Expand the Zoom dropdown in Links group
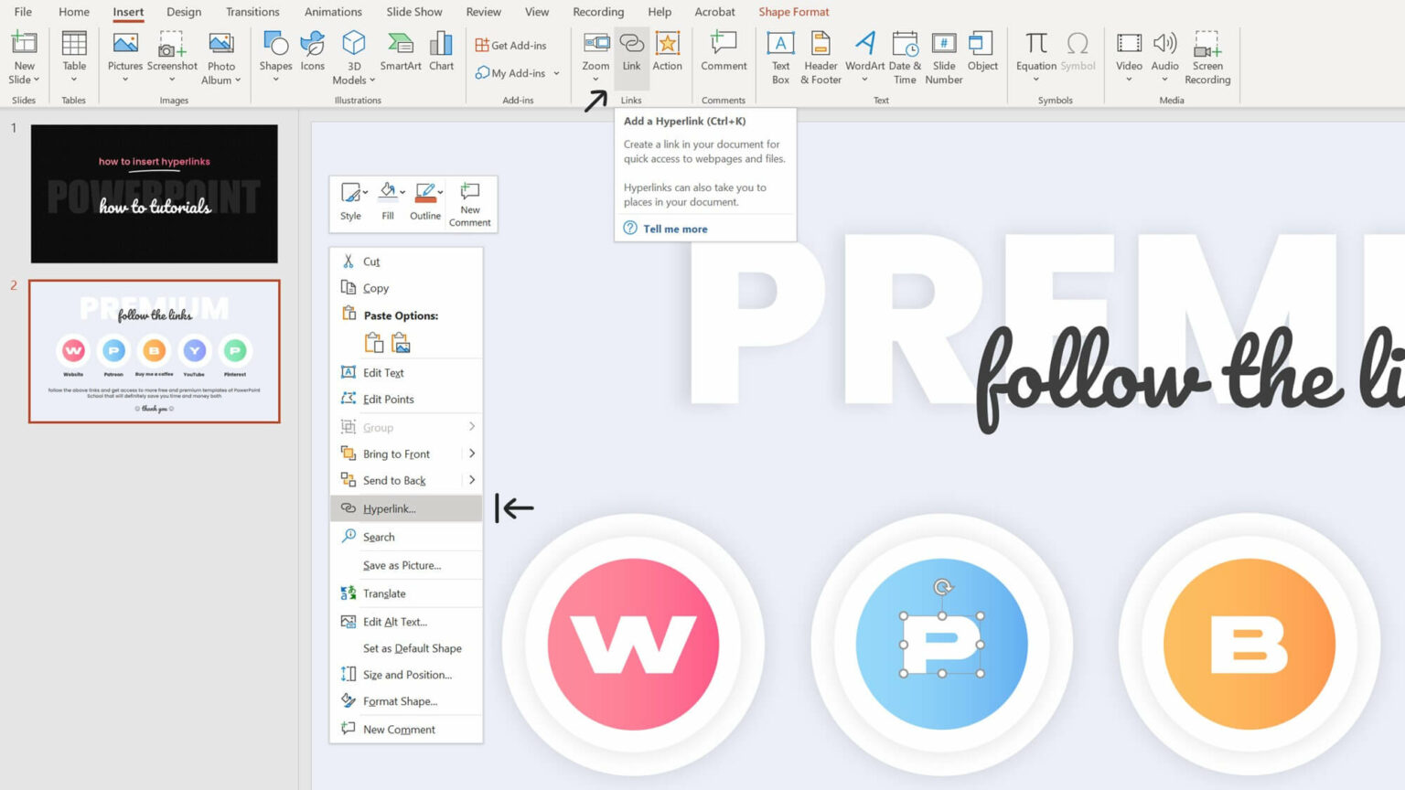Screen dimensions: 1405x790 595,80
